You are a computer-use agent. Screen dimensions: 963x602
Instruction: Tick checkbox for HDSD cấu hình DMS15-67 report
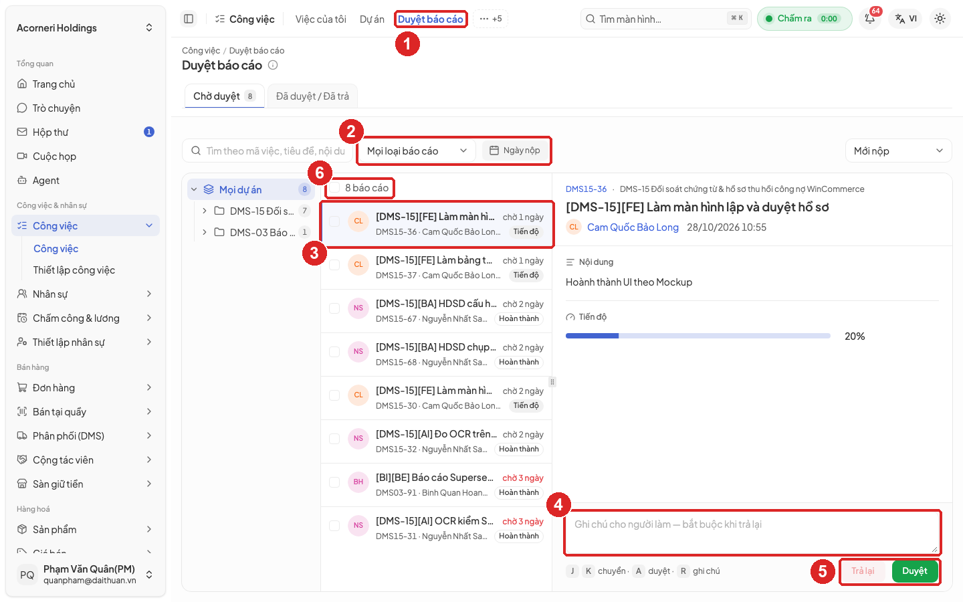[334, 308]
